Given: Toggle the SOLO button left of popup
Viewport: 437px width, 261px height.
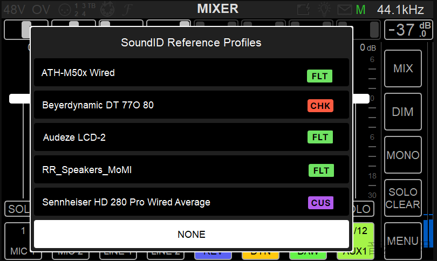Looking at the screenshot, I should click(x=18, y=209).
